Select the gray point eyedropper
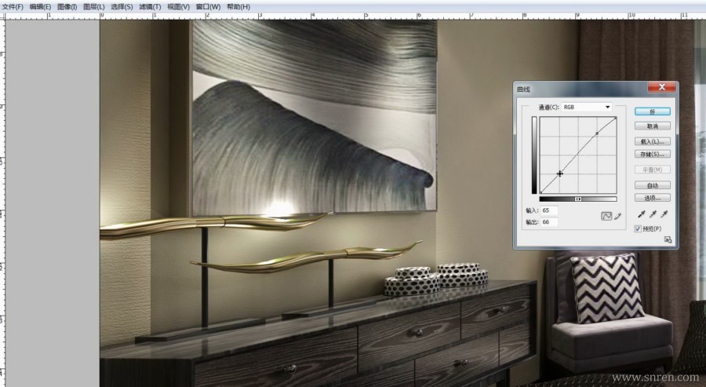This screenshot has width=706, height=387. click(x=653, y=214)
